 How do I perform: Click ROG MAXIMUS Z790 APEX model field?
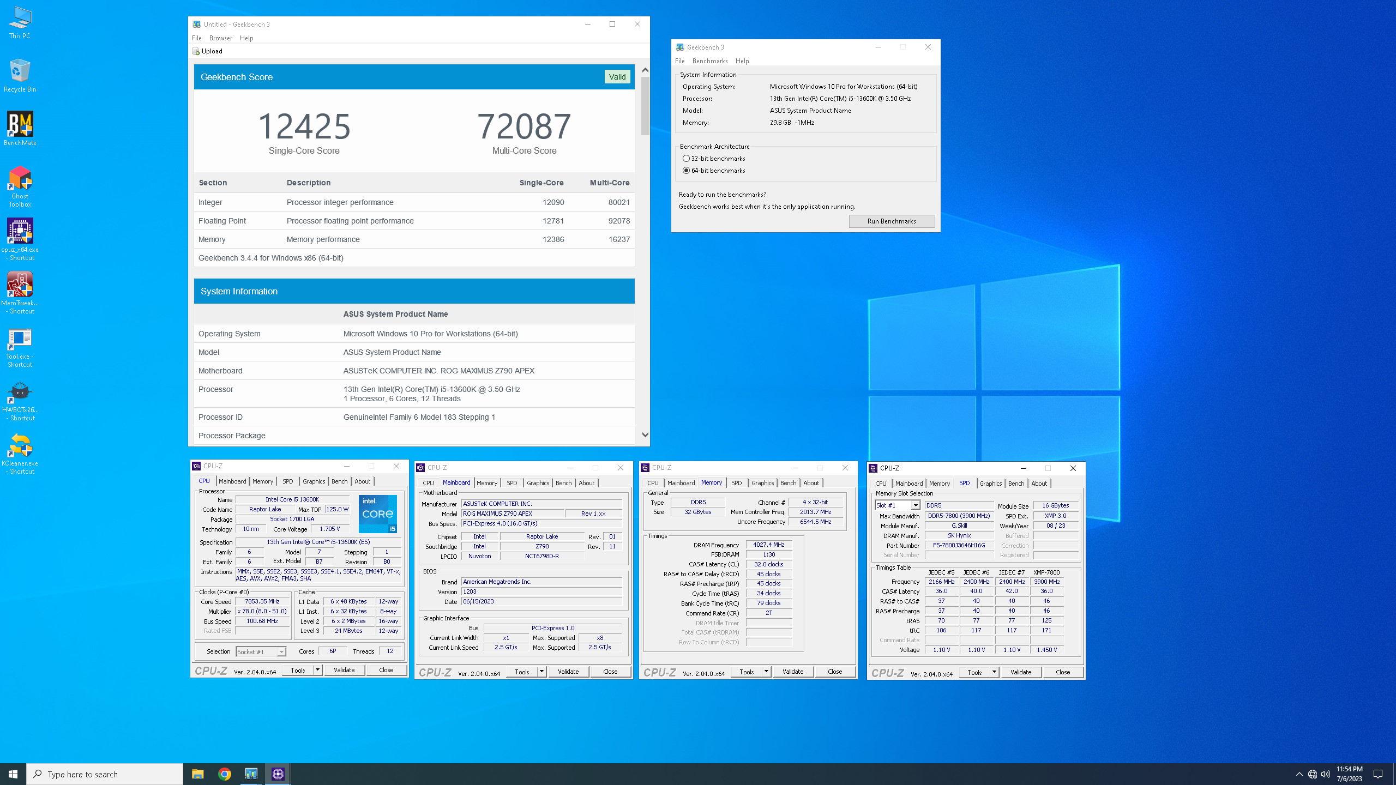pos(513,514)
